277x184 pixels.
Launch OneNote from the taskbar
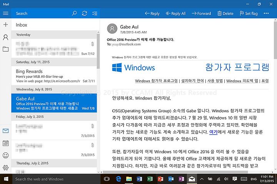[182, 179]
